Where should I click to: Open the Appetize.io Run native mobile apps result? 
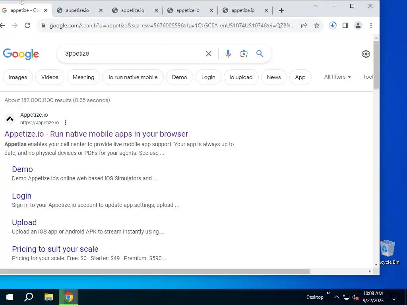pos(96,134)
